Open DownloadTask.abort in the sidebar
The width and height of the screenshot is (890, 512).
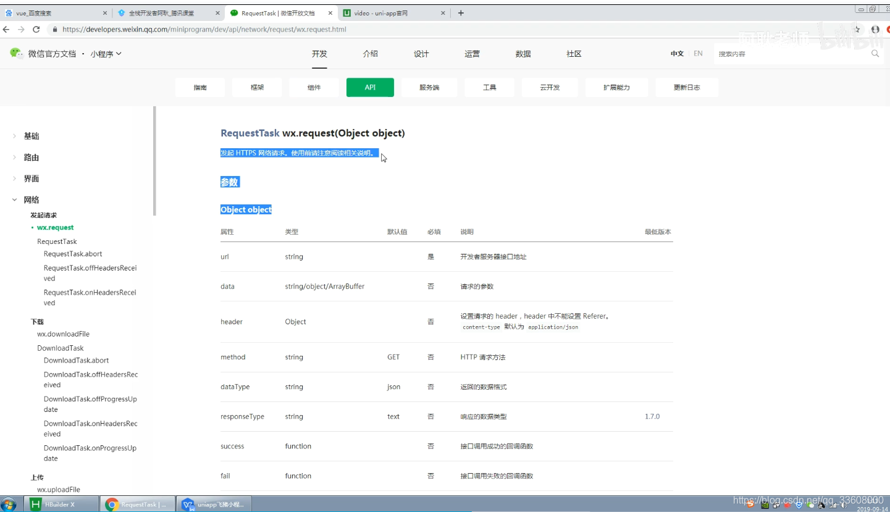[x=76, y=361]
